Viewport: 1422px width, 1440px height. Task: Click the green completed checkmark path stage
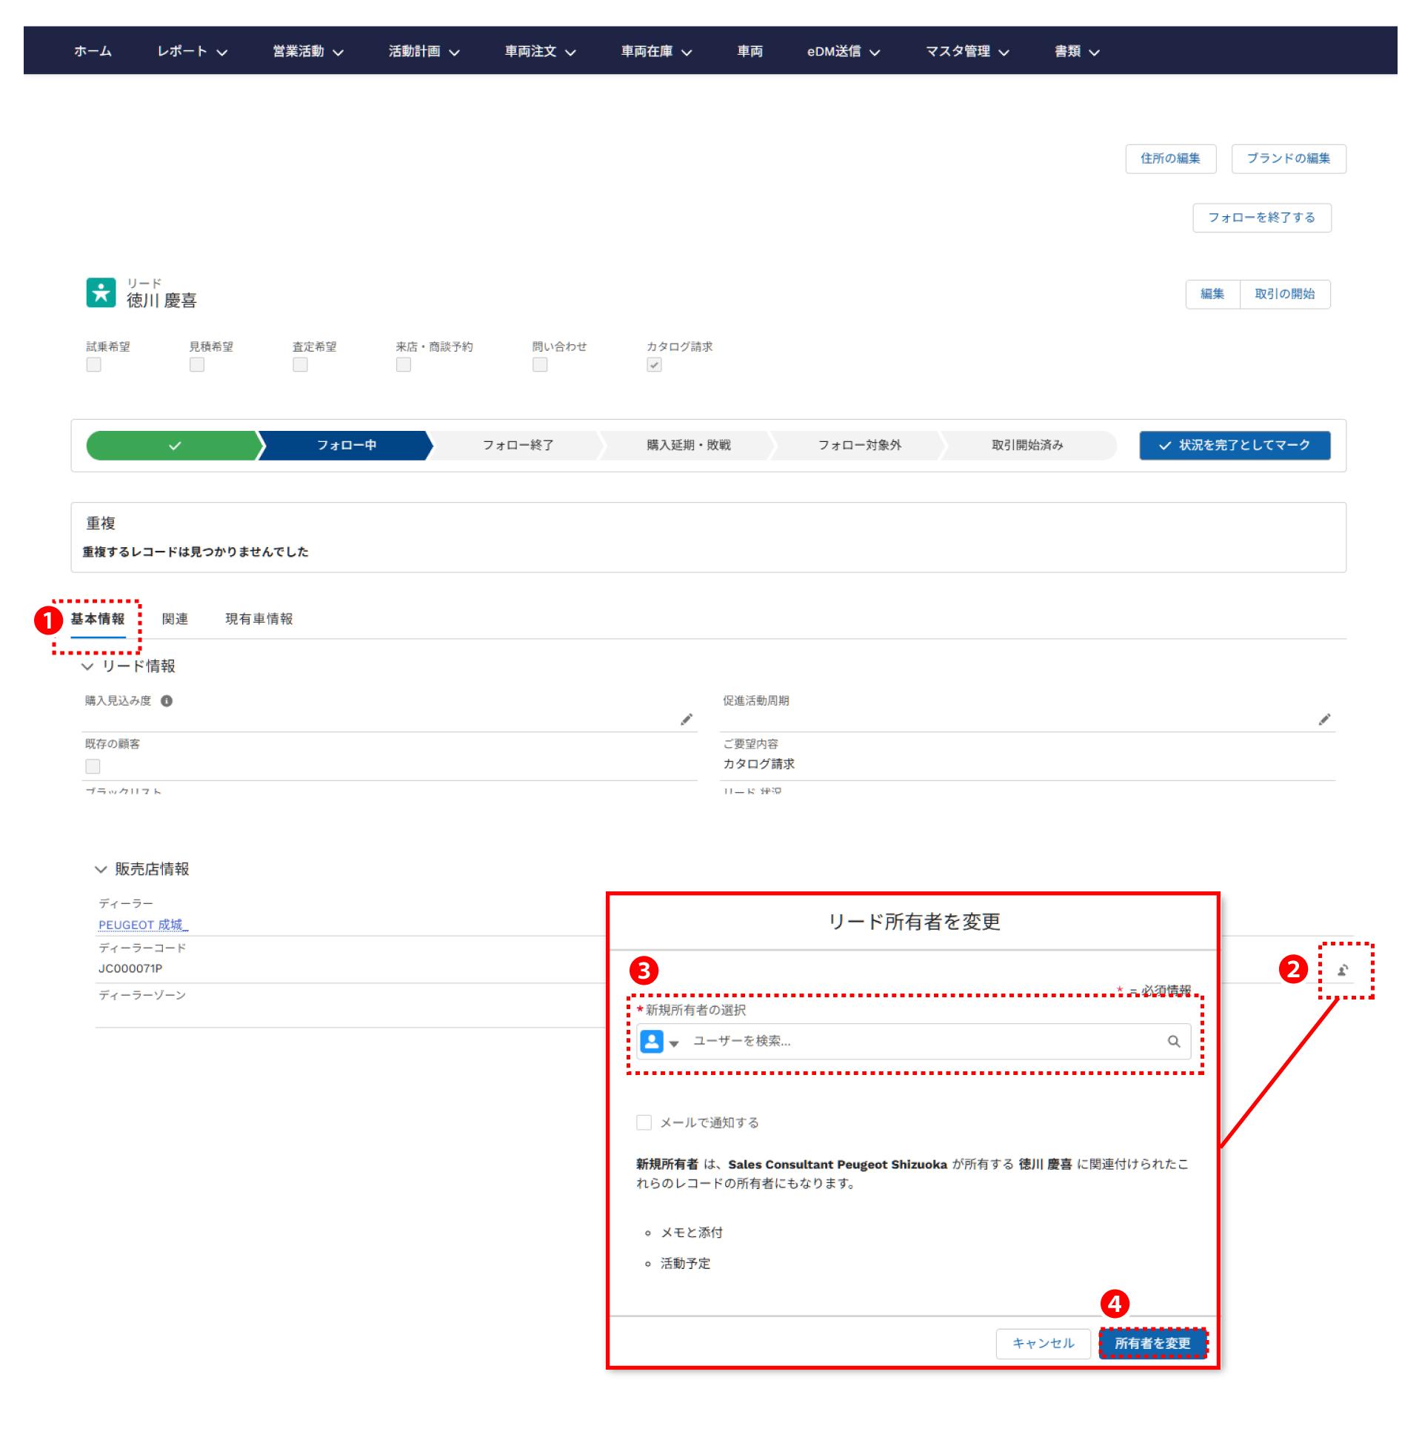175,445
